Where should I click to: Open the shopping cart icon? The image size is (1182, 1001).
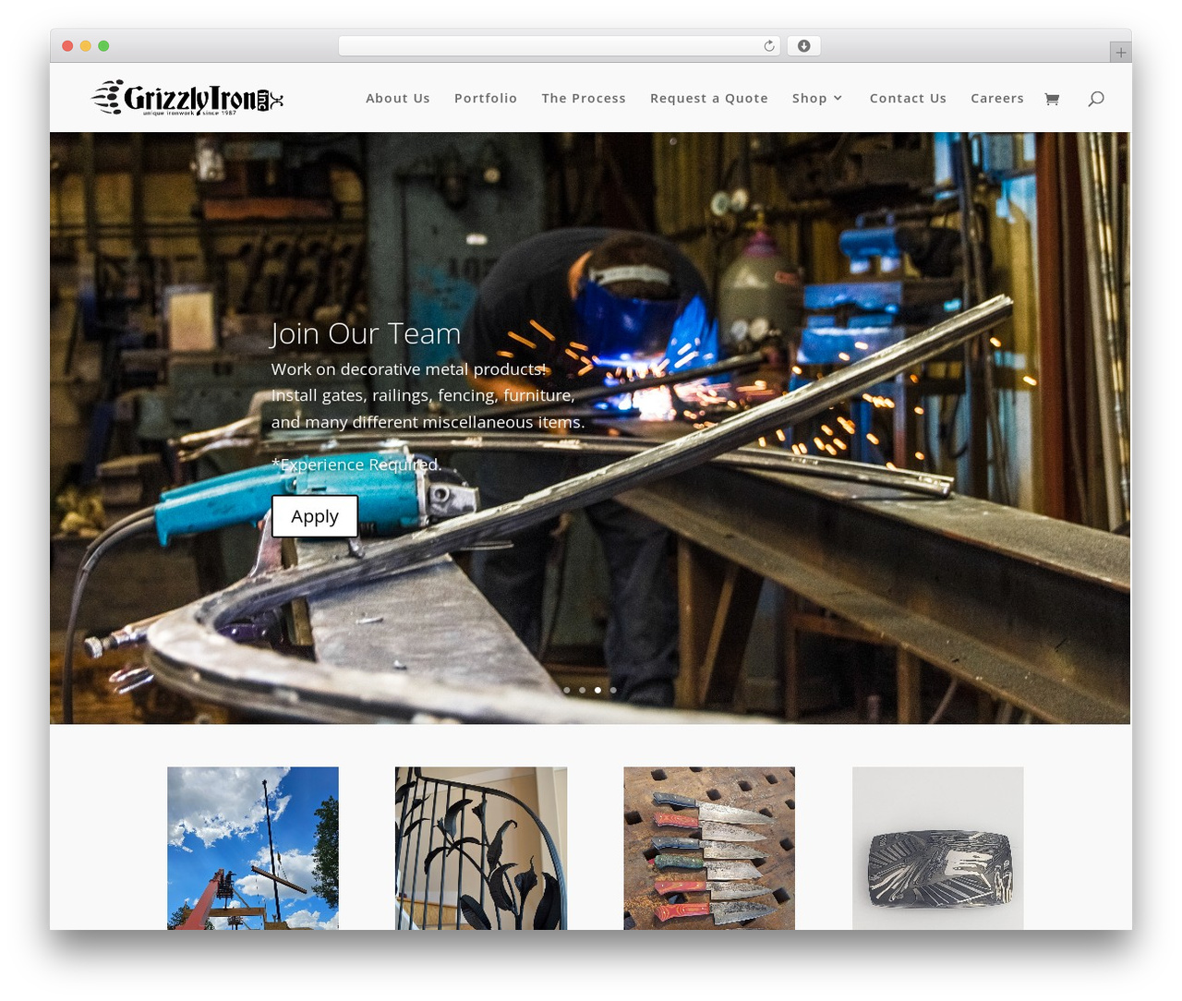(1051, 99)
